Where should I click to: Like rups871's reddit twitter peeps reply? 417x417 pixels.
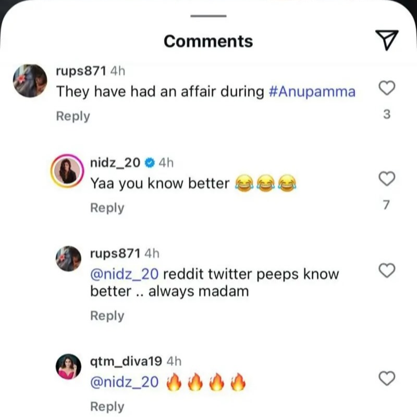[386, 270]
